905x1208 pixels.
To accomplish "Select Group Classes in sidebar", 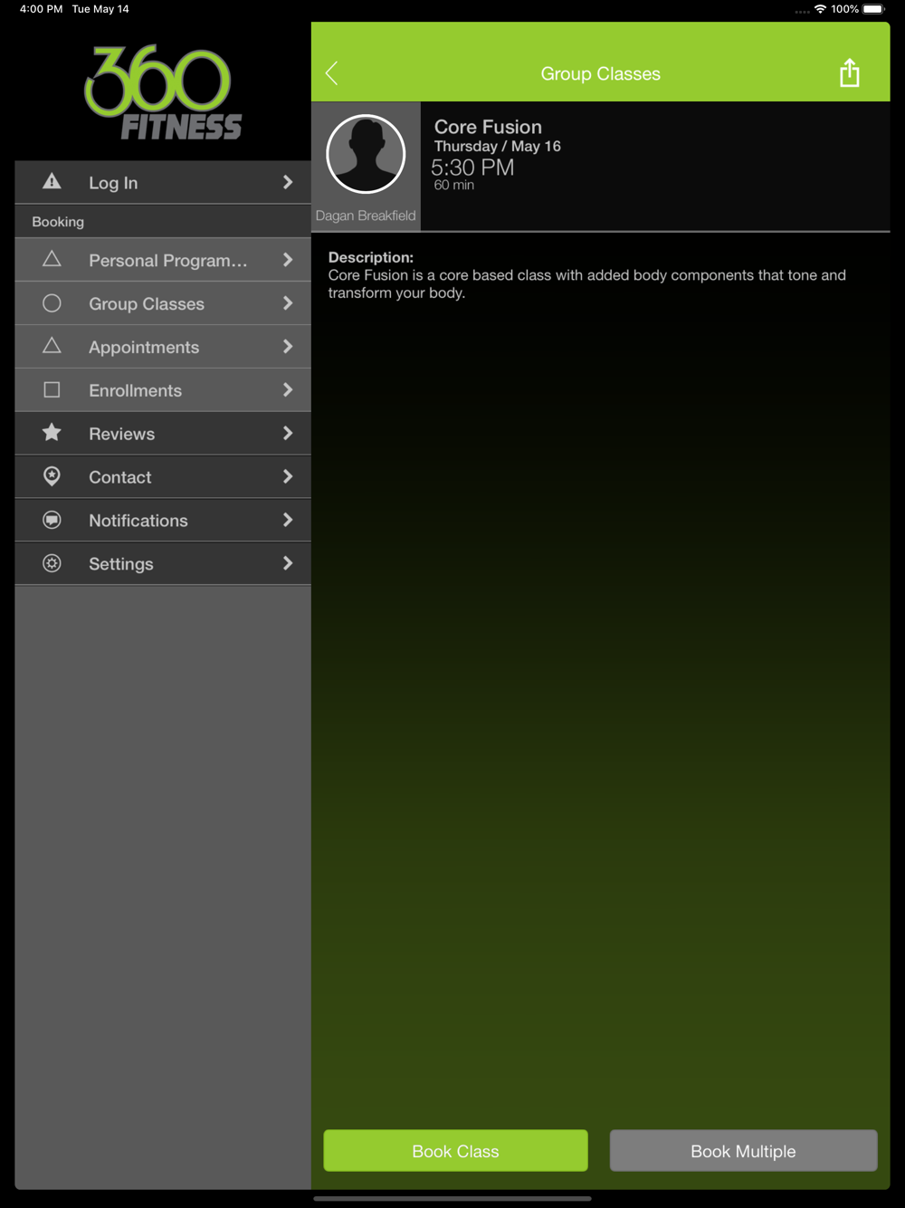I will pyautogui.click(x=163, y=303).
